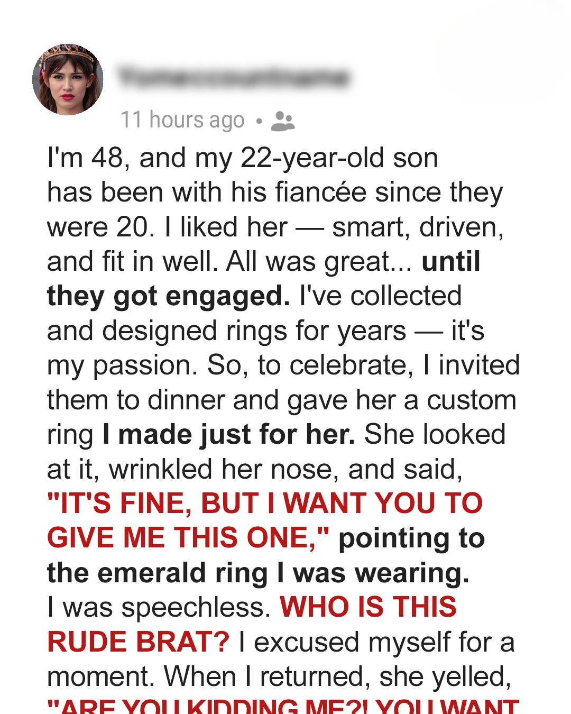The height and width of the screenshot is (714, 571).
Task: Click the blurred account name
Action: pos(233,78)
